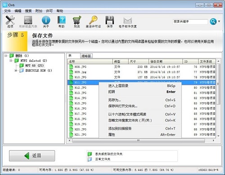Viewport: 225px width, 175px height.
Task: Sort by the 名称 column header
Action: (90, 61)
